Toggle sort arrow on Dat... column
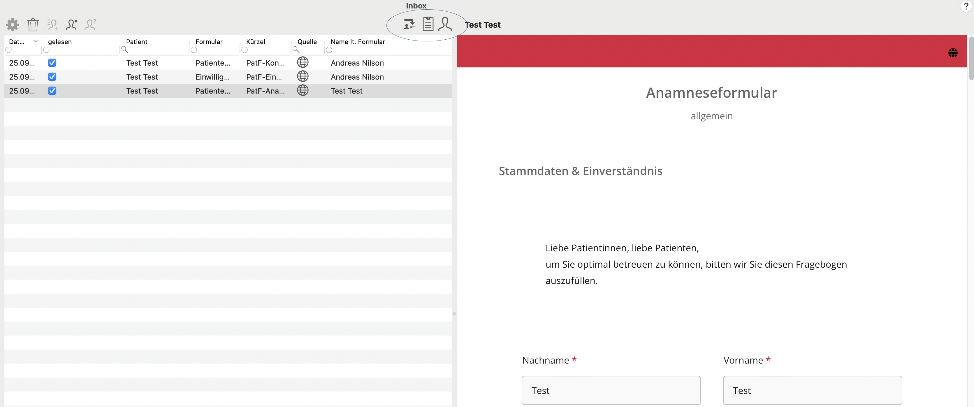This screenshot has height=407, width=974. click(x=36, y=41)
